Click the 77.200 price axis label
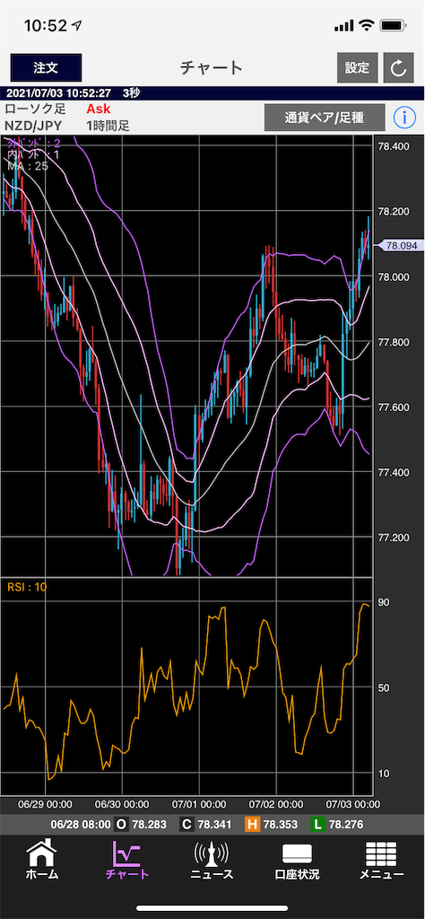This screenshot has height=919, width=425. pos(394,537)
